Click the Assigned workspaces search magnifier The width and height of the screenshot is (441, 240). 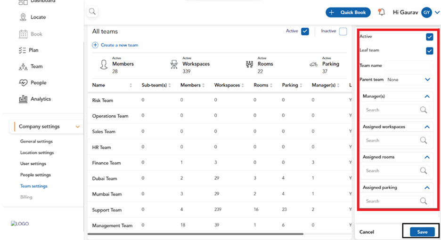(x=423, y=140)
